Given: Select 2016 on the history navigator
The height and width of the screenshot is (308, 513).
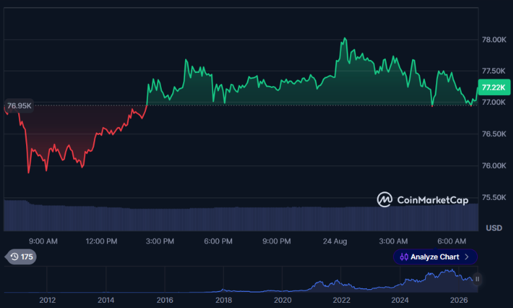Looking at the screenshot, I should [165, 300].
